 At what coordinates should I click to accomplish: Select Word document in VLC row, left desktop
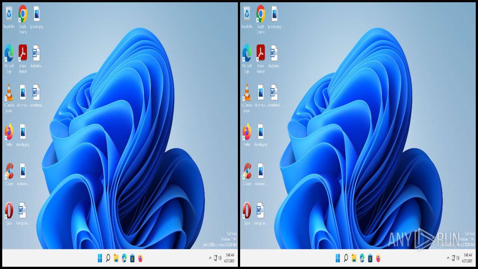click(36, 96)
